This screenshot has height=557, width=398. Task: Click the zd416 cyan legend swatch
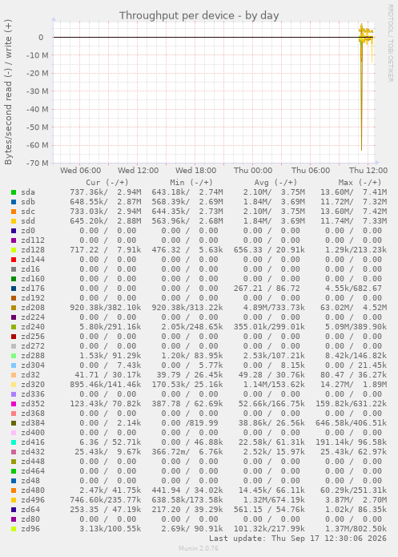click(14, 442)
